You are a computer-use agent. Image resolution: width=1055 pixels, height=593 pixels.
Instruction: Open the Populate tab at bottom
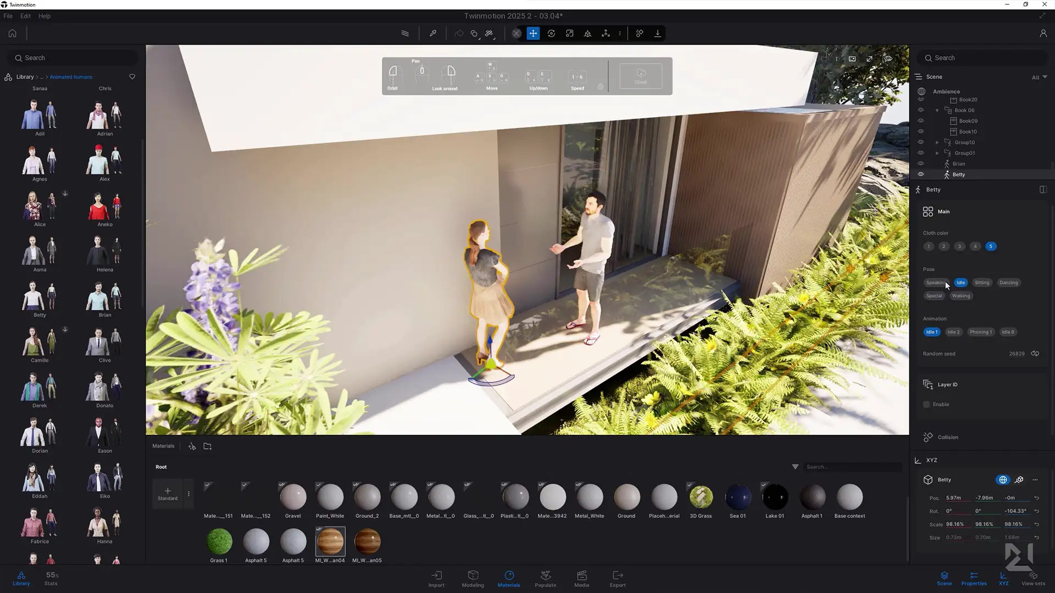545,578
